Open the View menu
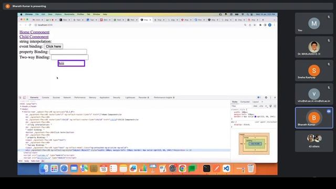336x189 pixels. [50, 14]
